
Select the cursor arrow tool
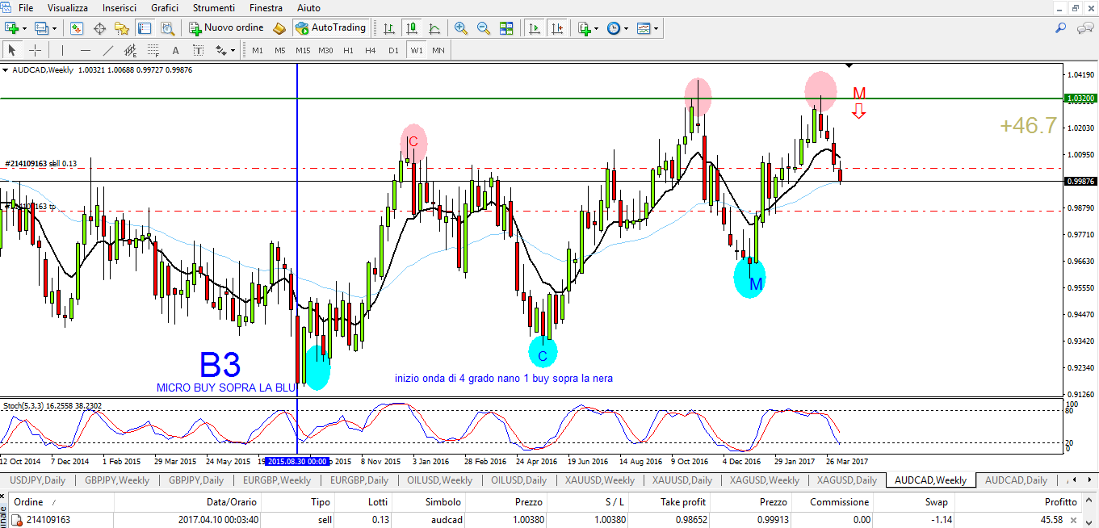click(x=11, y=50)
